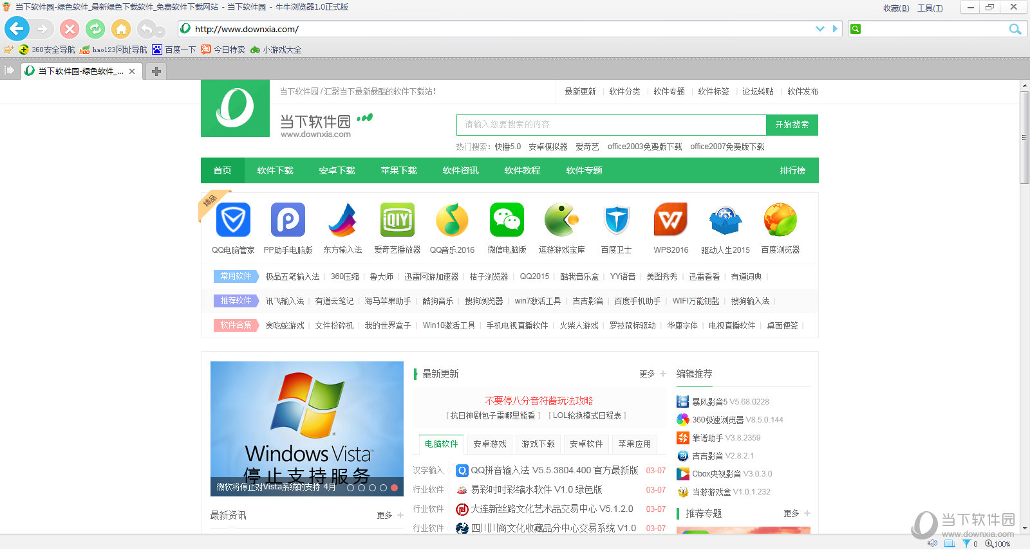The width and height of the screenshot is (1030, 553).
Task: Click the Windows Vista slideshow banner
Action: [x=307, y=429]
